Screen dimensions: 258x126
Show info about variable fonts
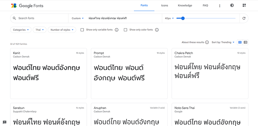[x=117, y=30]
